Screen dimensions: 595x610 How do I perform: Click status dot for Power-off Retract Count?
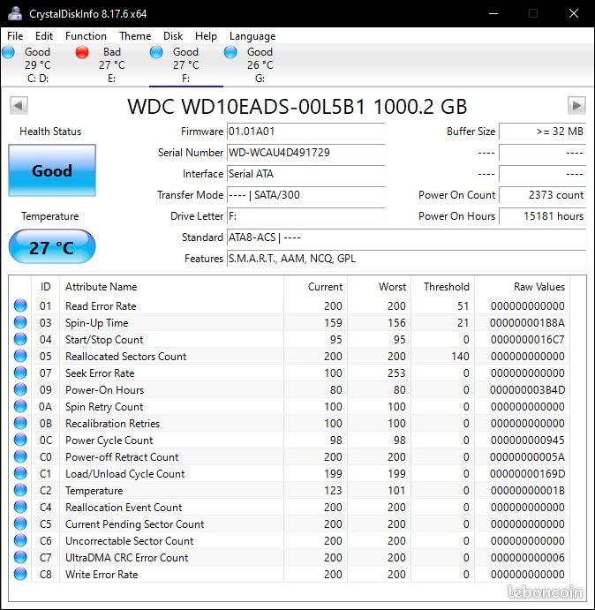coord(20,456)
